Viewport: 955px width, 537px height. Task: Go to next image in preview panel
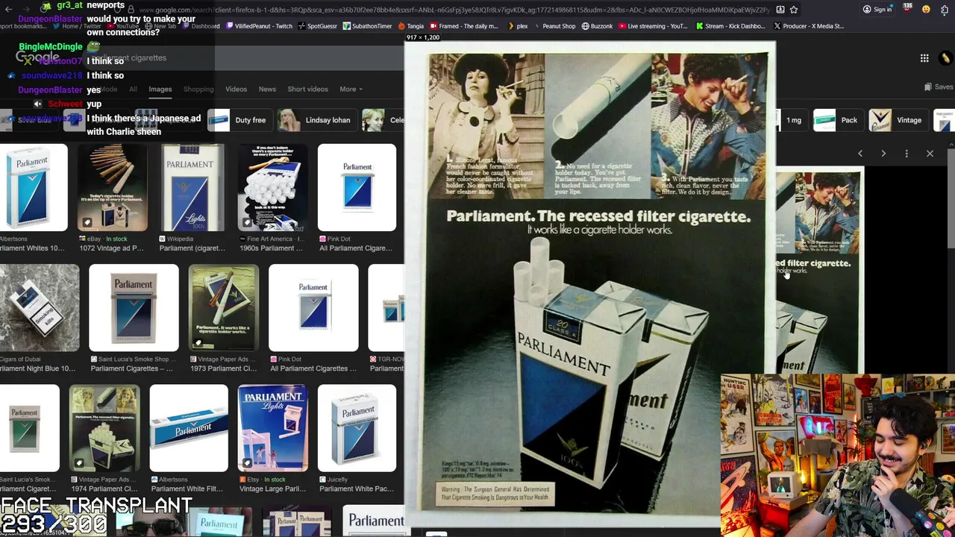tap(883, 154)
